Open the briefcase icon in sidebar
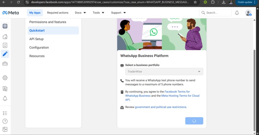The image size is (259, 135). click(5, 63)
